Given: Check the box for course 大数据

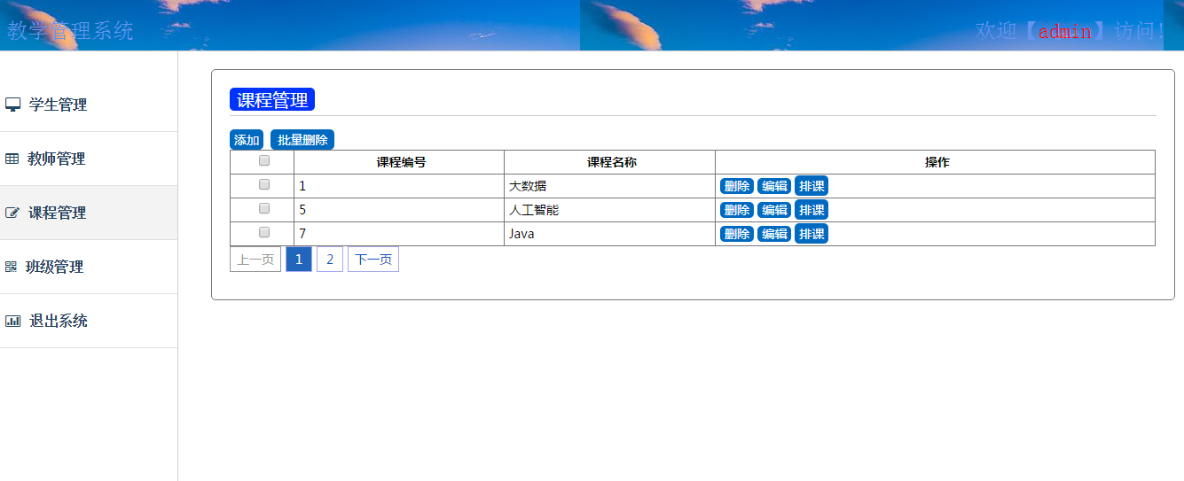Looking at the screenshot, I should click(263, 185).
